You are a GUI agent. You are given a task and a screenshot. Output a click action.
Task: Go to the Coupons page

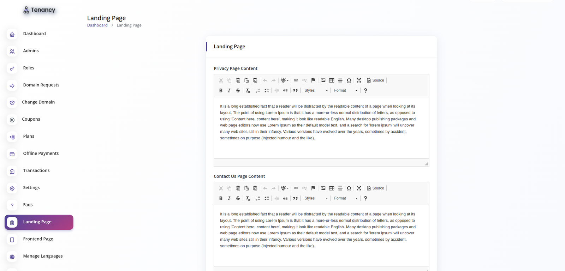[x=31, y=119]
